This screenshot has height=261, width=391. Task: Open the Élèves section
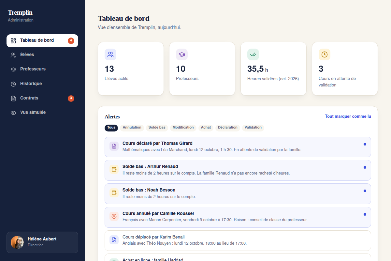42,55
